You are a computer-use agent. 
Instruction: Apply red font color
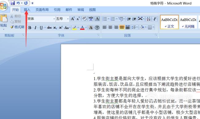pos(82,27)
